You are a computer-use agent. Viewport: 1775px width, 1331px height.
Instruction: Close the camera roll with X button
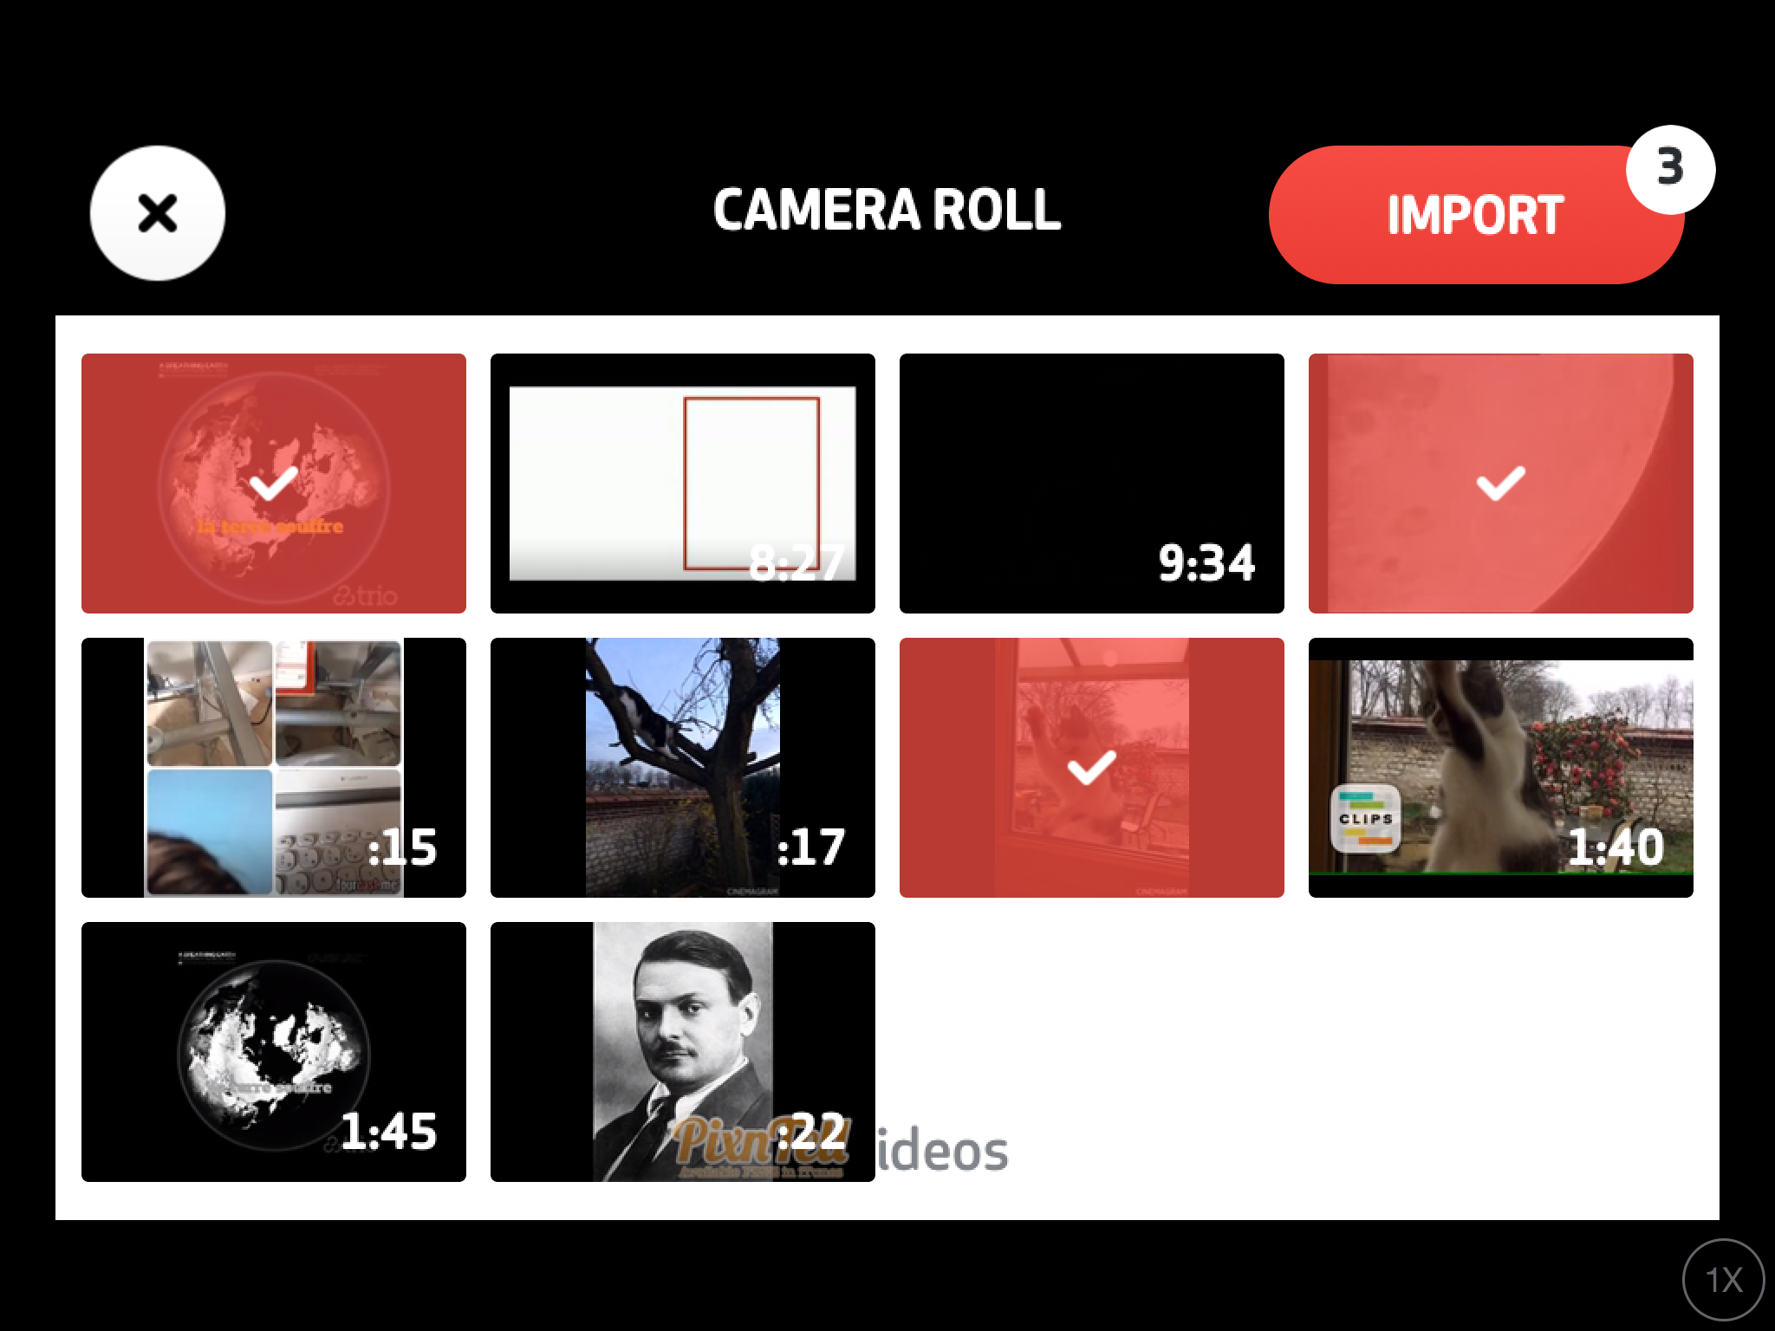[x=158, y=213]
